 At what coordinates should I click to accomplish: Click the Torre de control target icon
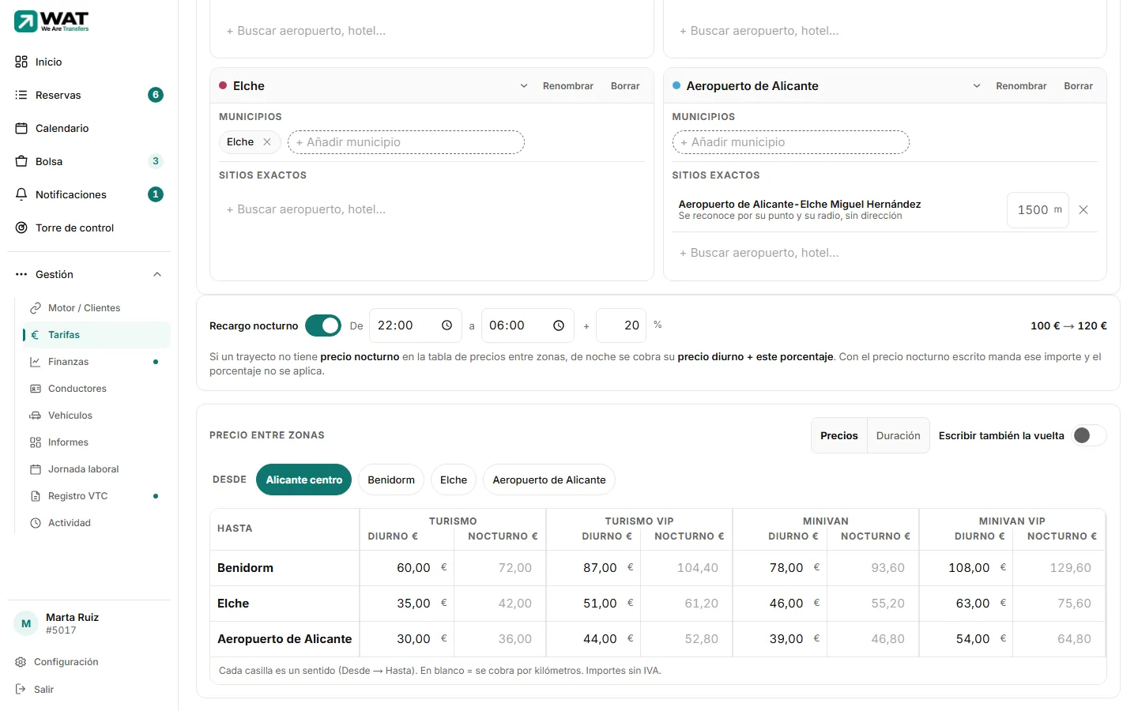point(21,228)
